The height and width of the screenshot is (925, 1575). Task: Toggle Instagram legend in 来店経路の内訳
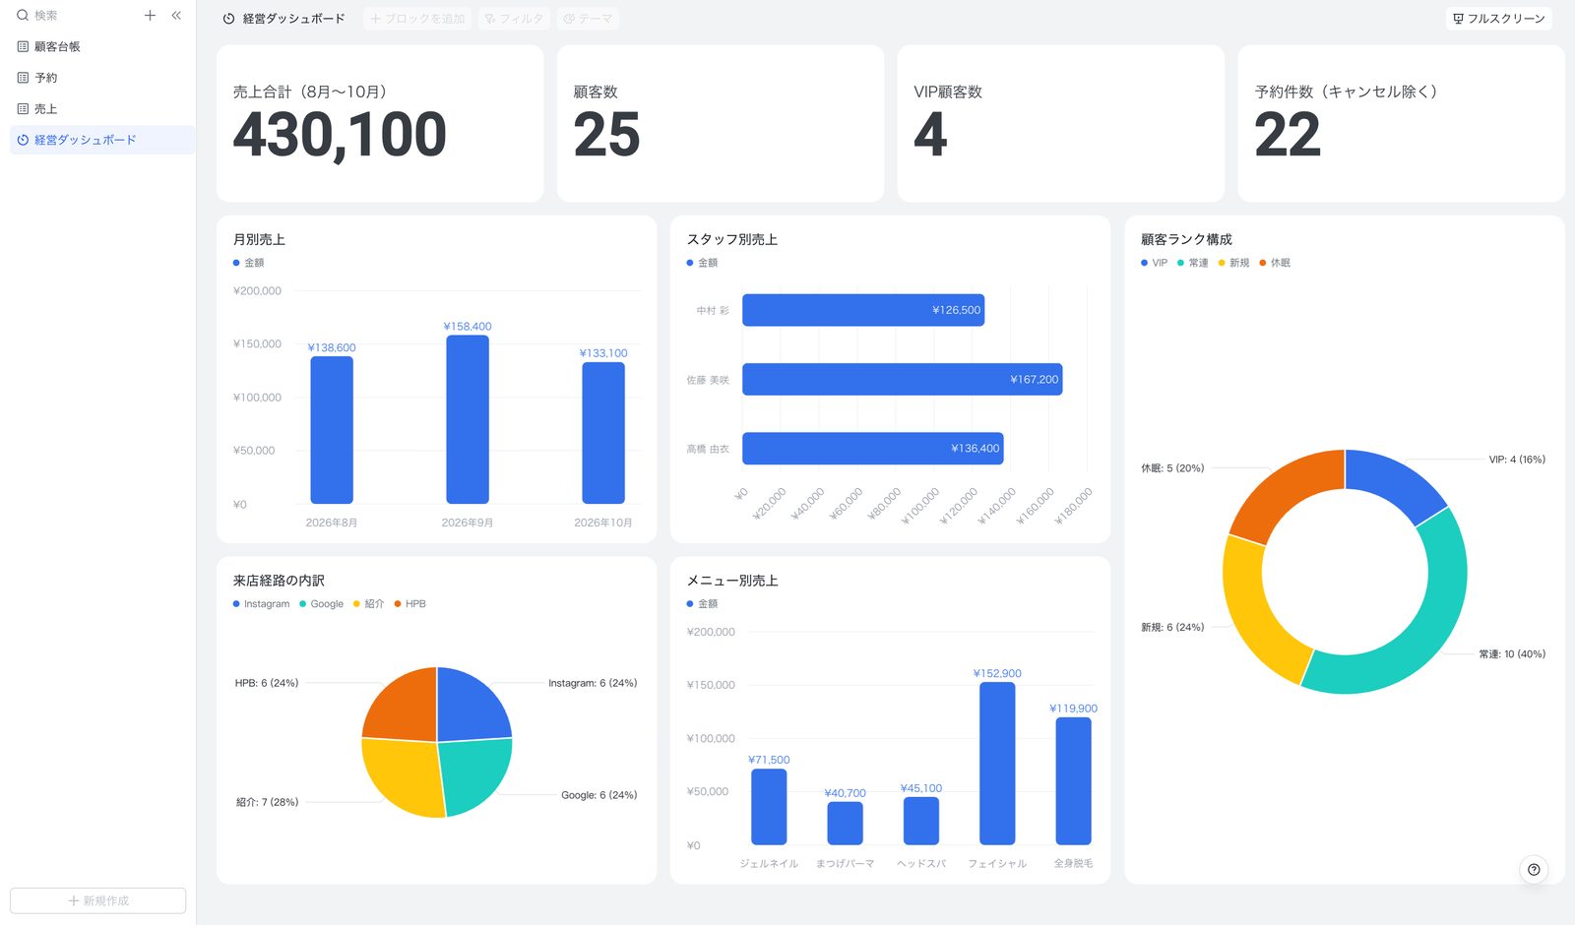point(261,604)
